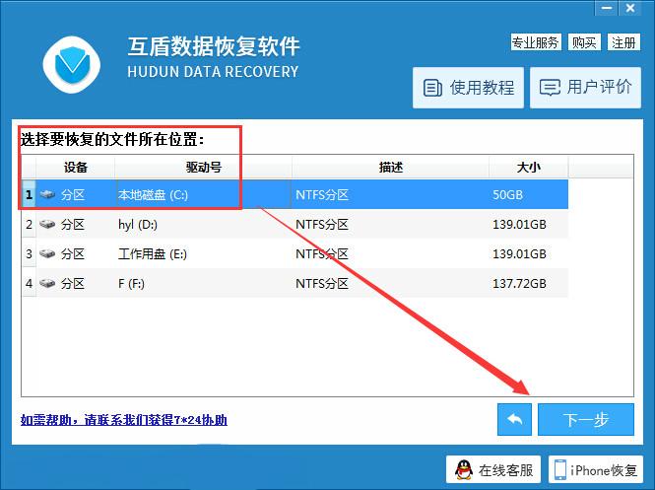Click the disk icon in row 1
This screenshot has height=490, width=655.
point(47,194)
